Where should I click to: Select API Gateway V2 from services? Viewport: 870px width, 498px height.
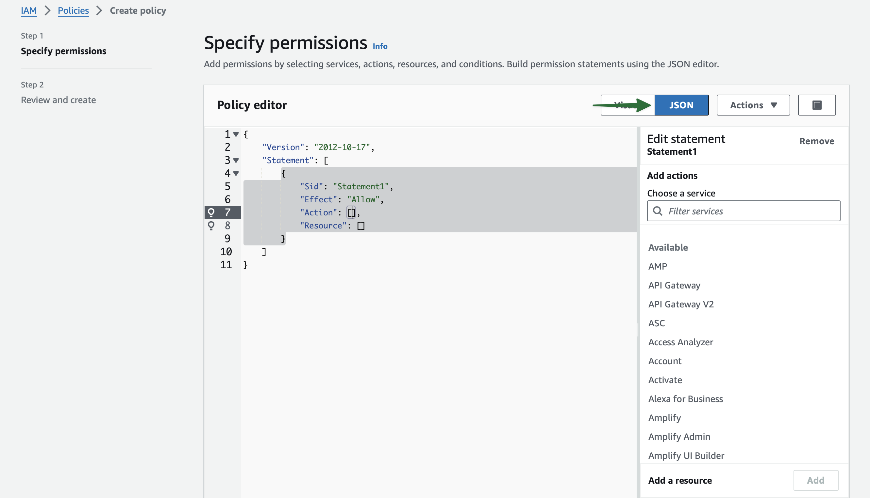click(x=680, y=304)
